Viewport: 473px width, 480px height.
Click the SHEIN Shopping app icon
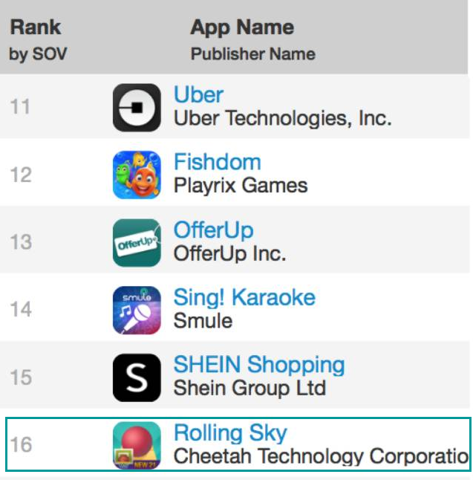pyautogui.click(x=137, y=377)
